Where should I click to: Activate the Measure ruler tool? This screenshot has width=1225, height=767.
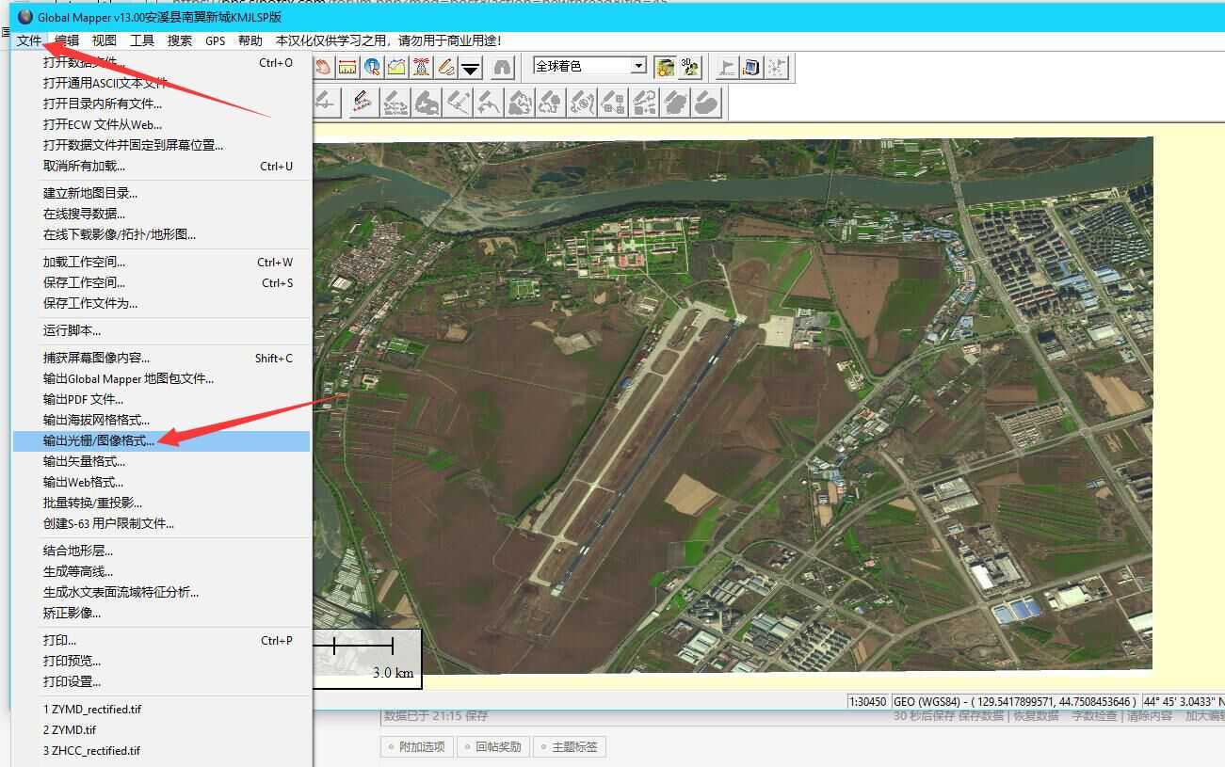(x=348, y=67)
